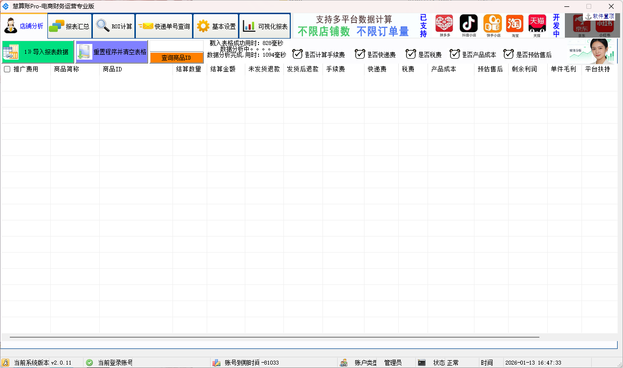Viewport: 623px width, 368px height.
Task: Click the Tmall platform icon
Action: 537,23
